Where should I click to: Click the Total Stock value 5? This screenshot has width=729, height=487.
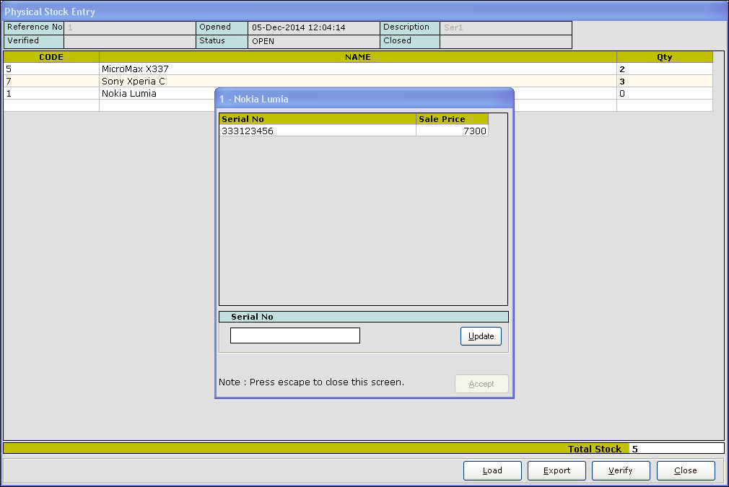[x=676, y=449]
